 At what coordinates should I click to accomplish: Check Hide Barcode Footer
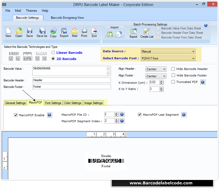pos(173,75)
